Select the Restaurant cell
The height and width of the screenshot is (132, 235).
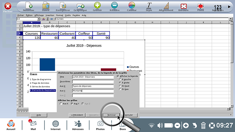click(x=50, y=33)
